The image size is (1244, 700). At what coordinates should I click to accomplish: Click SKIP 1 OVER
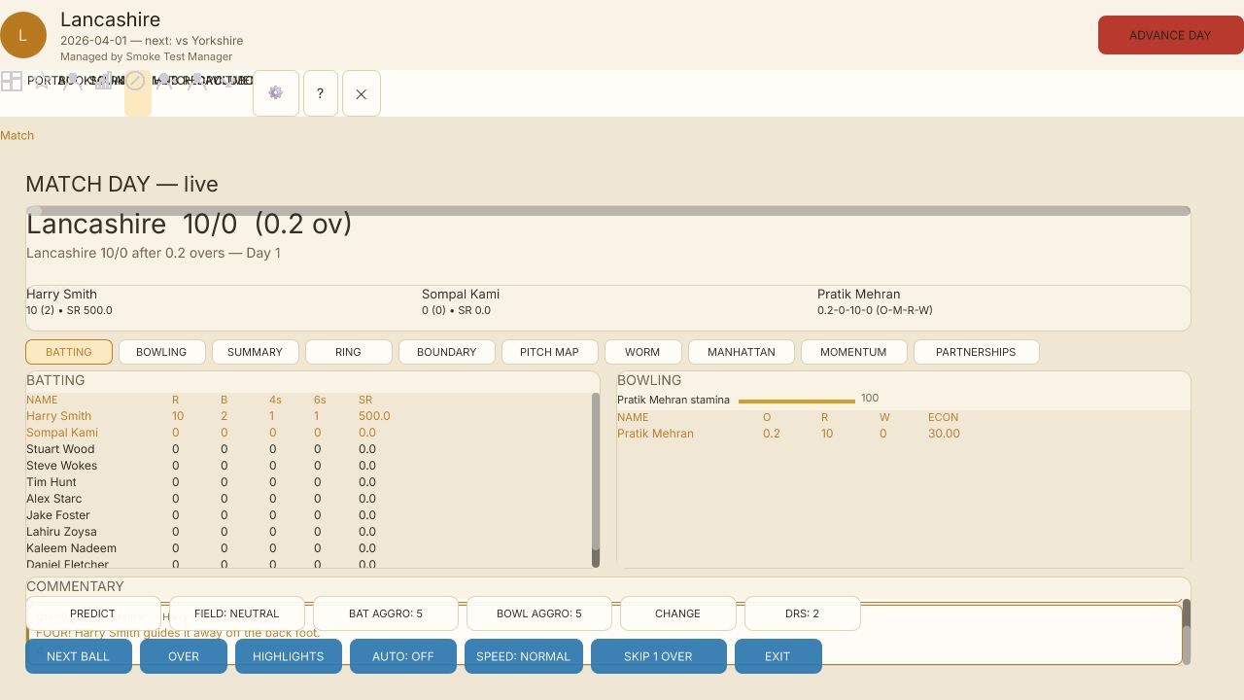[x=658, y=656]
